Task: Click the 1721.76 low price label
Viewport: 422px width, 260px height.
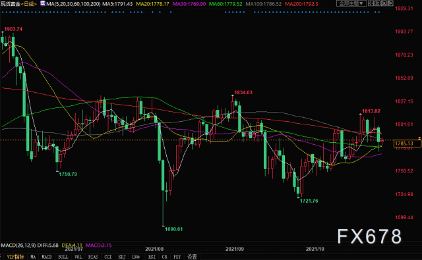Action: 309,201
